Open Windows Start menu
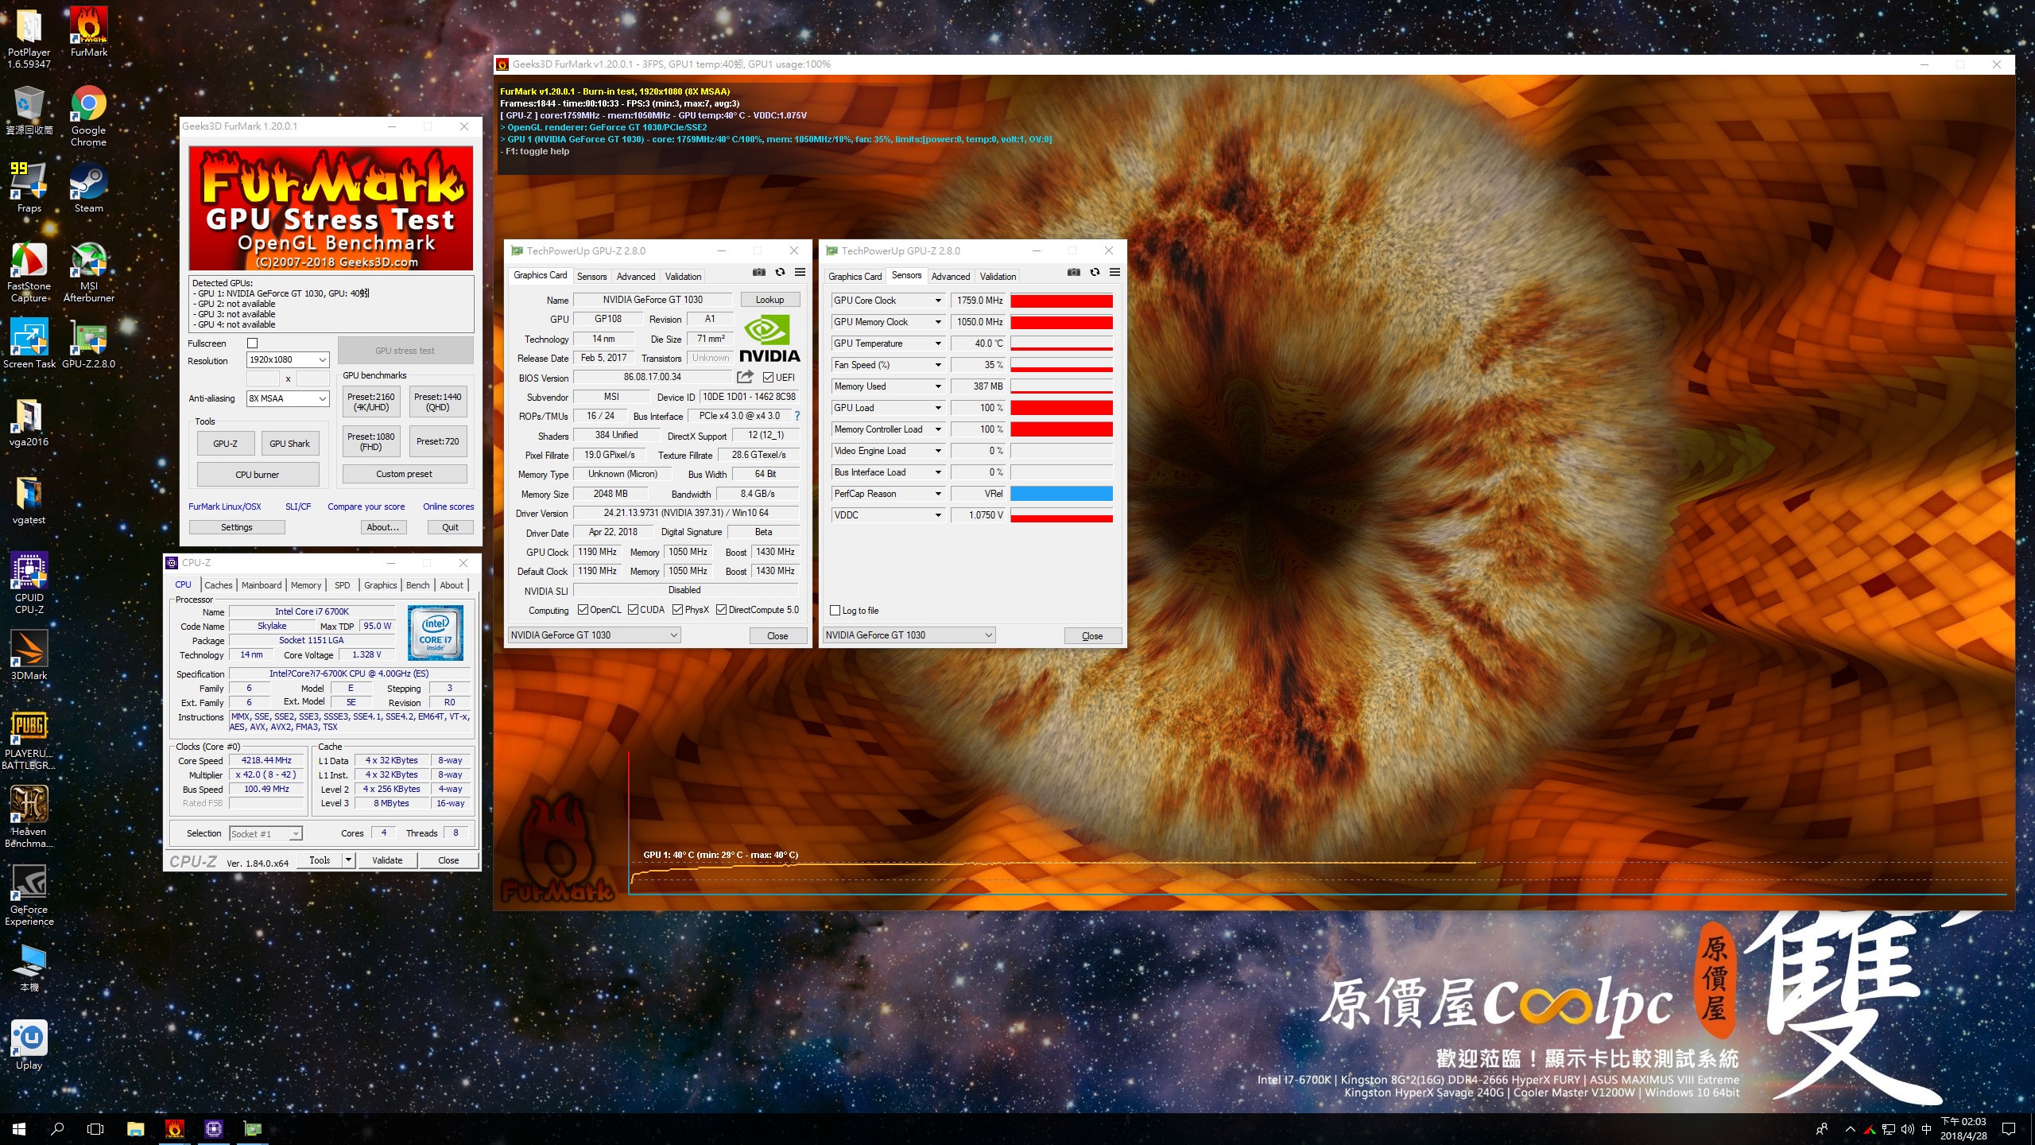This screenshot has height=1145, width=2035. pos(19,1129)
